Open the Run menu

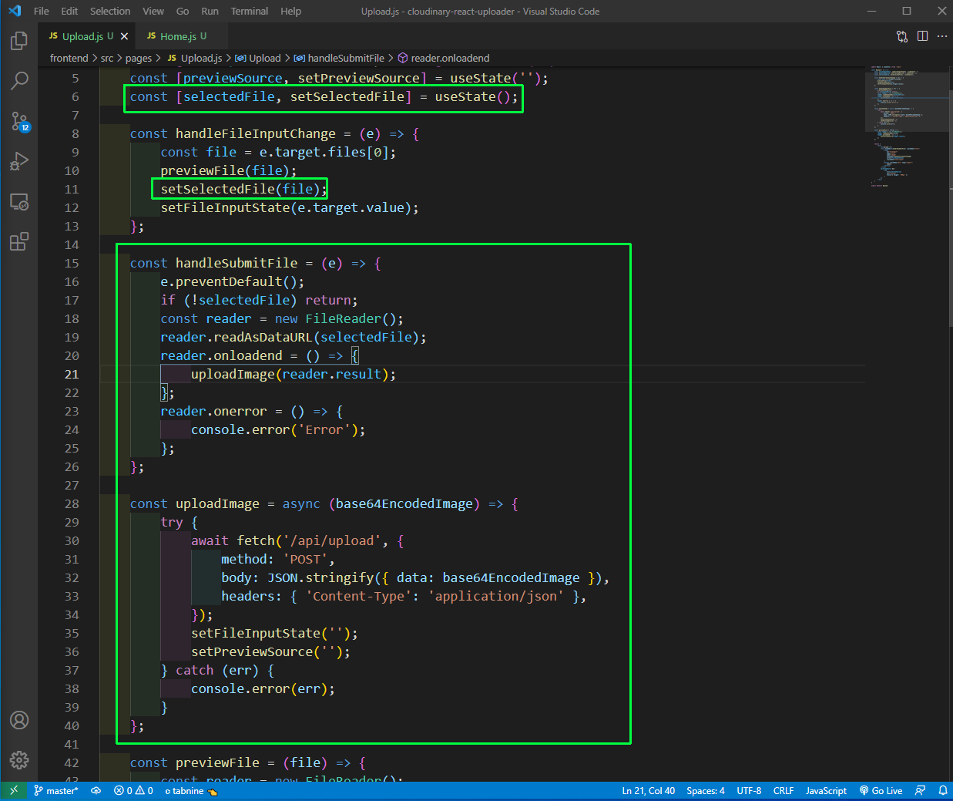pos(210,11)
